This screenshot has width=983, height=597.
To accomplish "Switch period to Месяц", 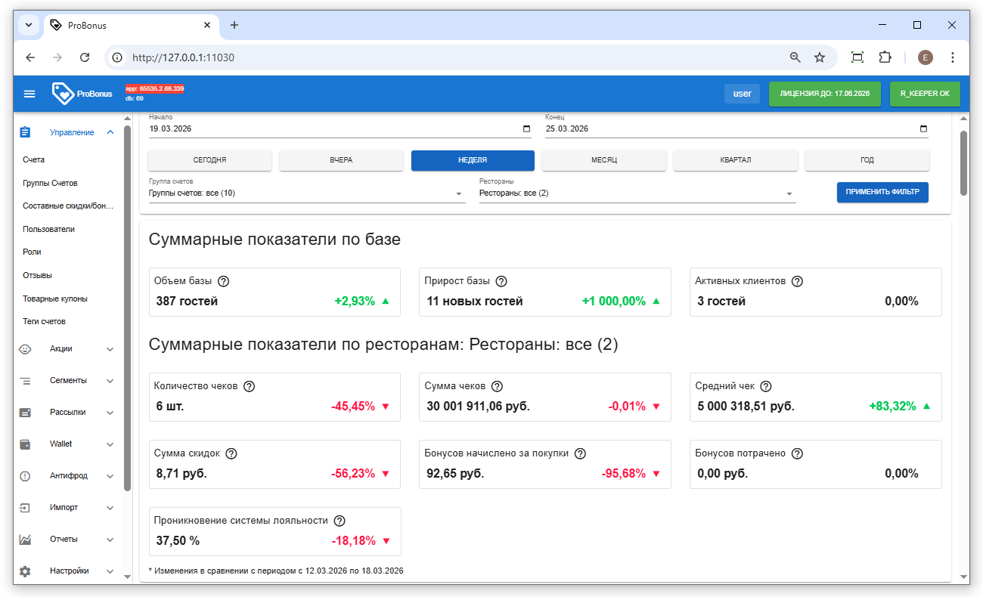I will point(603,160).
